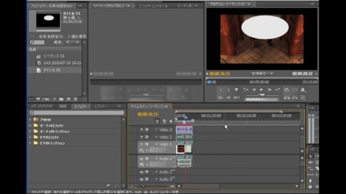This screenshot has height=194, width=346.
Task: Click the trash Clear button in Project panel
Action: [x=75, y=99]
